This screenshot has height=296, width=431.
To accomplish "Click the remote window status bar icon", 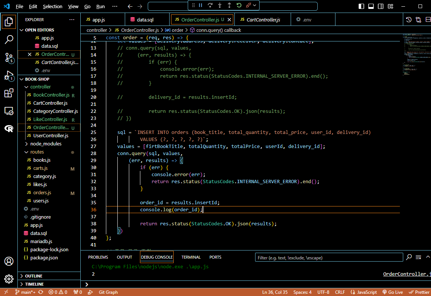I will click(x=6, y=292).
